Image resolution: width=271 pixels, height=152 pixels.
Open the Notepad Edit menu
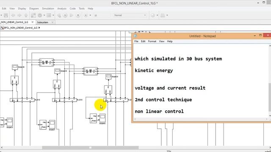coord(143,41)
